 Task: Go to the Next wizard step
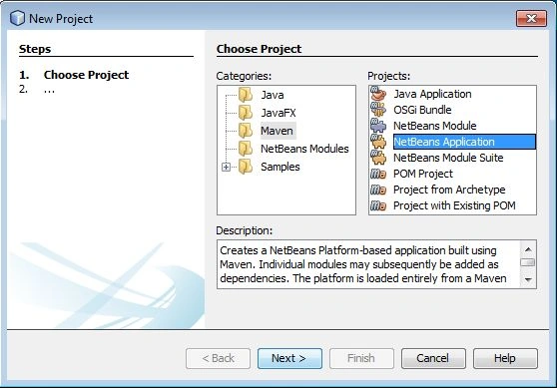point(289,358)
